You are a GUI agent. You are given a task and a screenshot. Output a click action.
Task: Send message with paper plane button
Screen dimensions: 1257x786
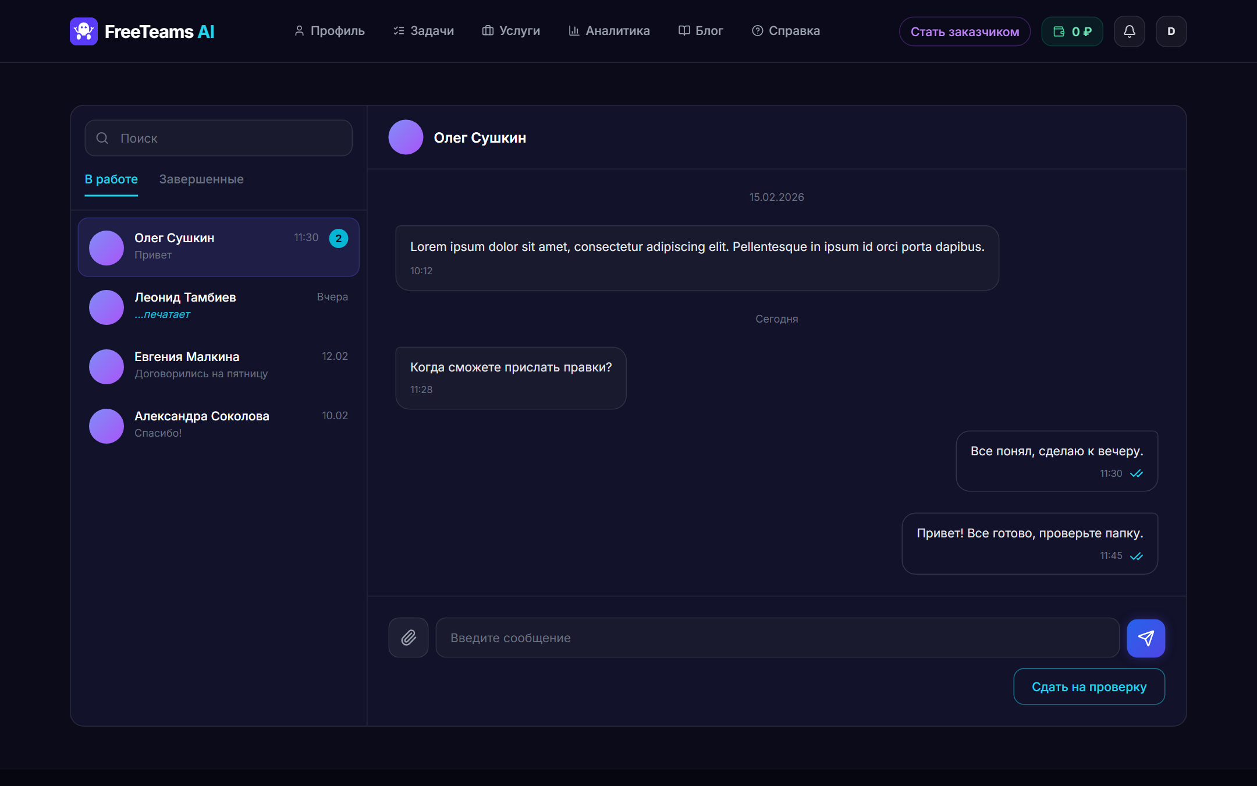click(1146, 638)
